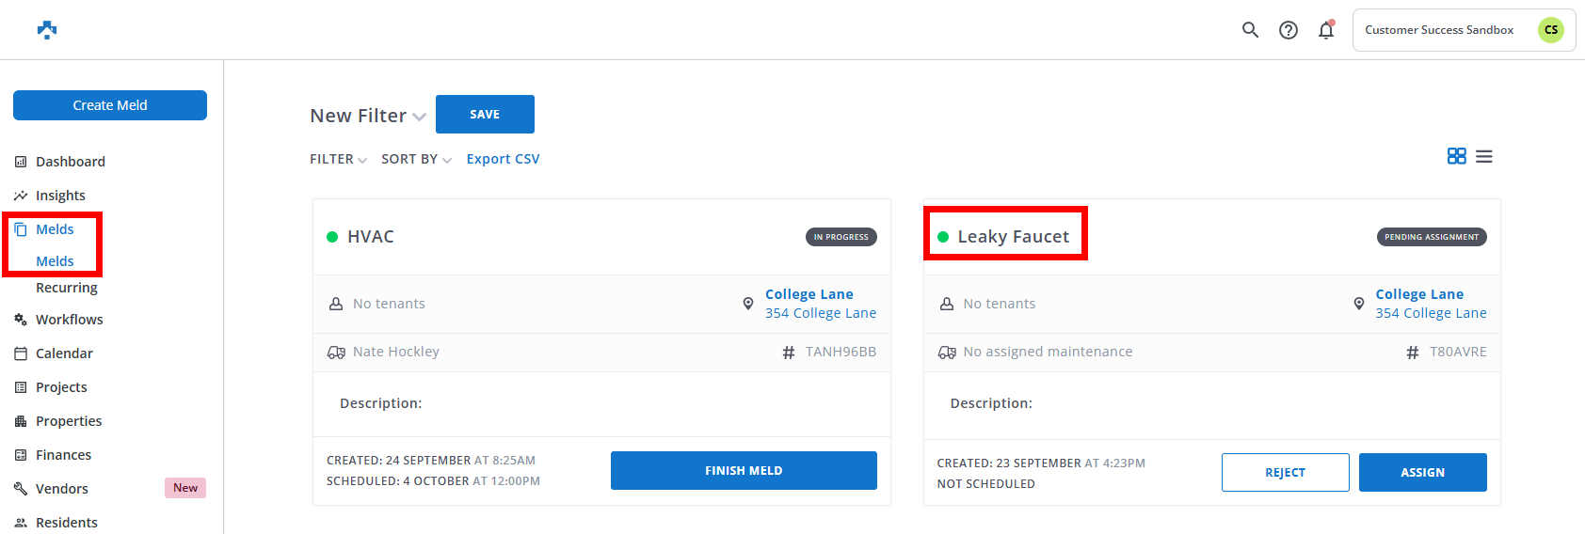Go to the Insights page
1585x534 pixels.
[x=60, y=196]
